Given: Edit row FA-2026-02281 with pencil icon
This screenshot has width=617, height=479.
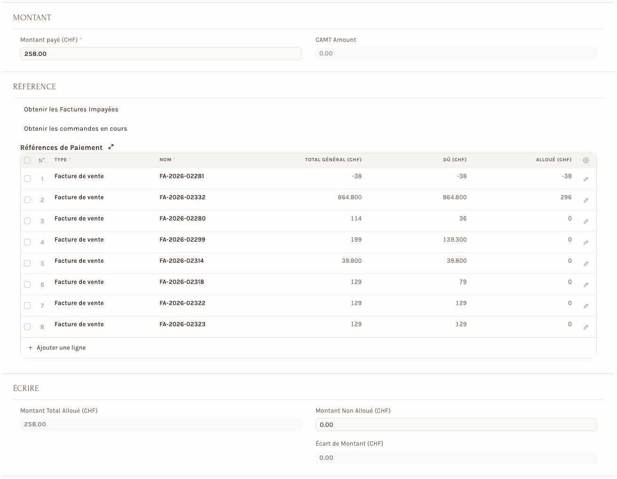Looking at the screenshot, I should click(585, 179).
